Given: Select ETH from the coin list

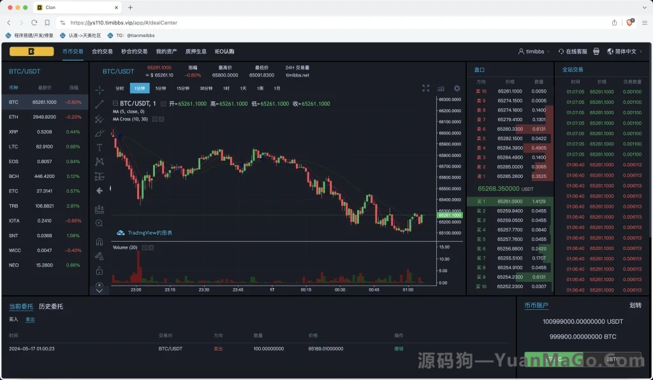Looking at the screenshot, I should tap(14, 117).
